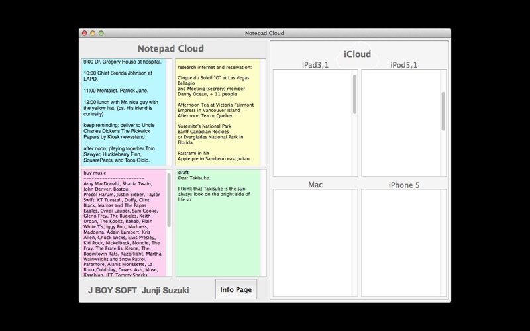Image resolution: width=530 pixels, height=331 pixels.
Task: Click the '10:00 Chief Brenda Johnson at LAPD' text
Action: click(x=118, y=76)
